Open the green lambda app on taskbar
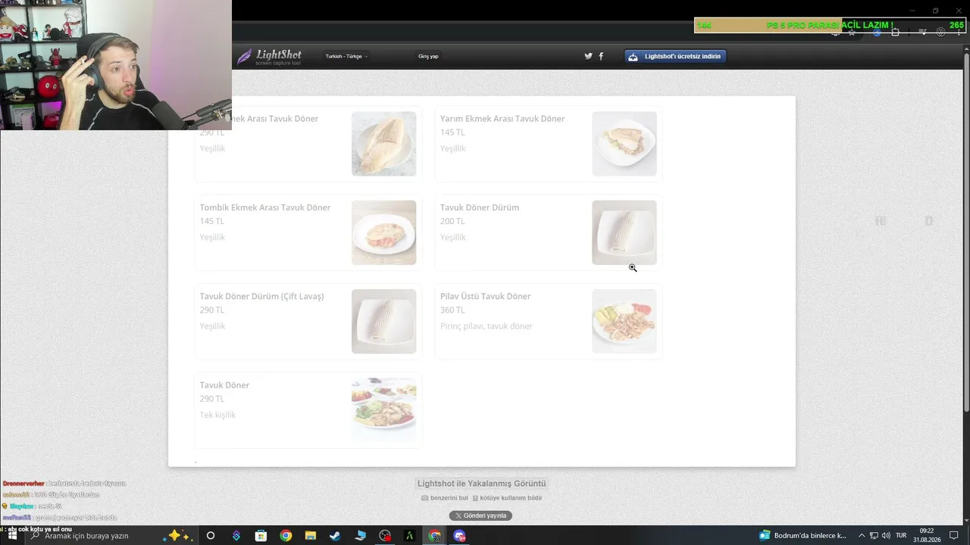 (x=409, y=535)
